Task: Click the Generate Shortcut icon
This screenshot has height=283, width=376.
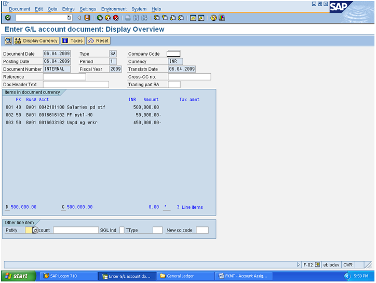Action: point(201,18)
